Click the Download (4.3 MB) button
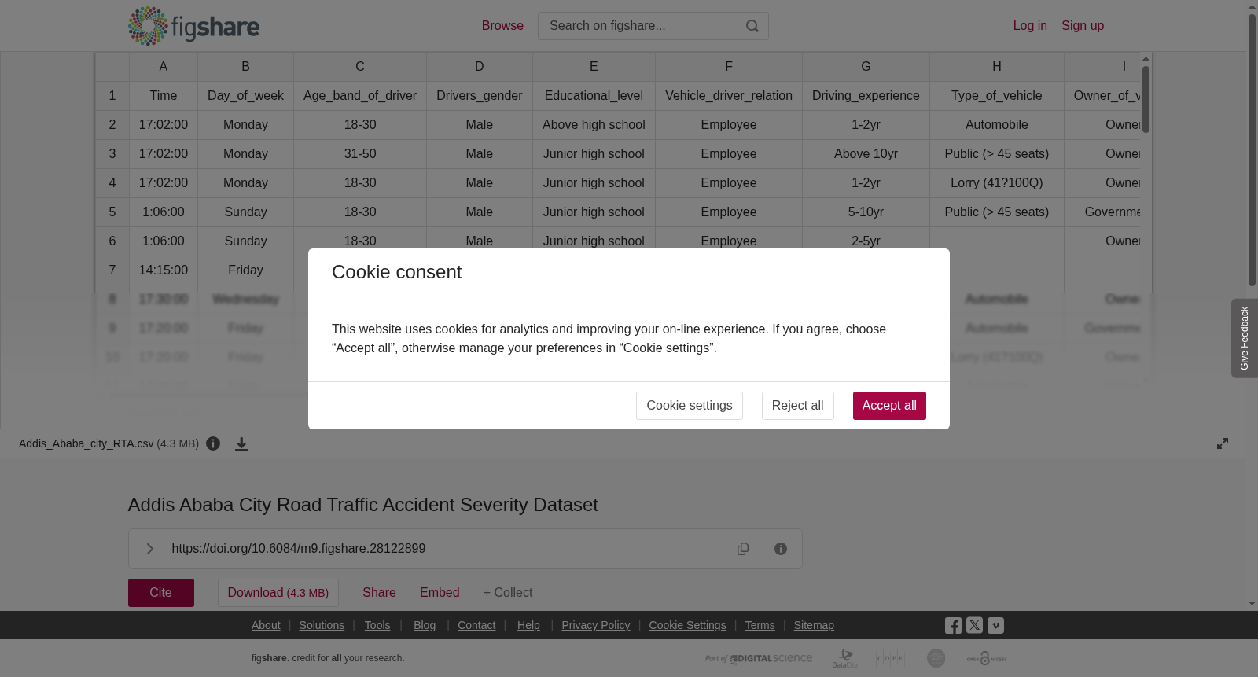 click(x=278, y=593)
